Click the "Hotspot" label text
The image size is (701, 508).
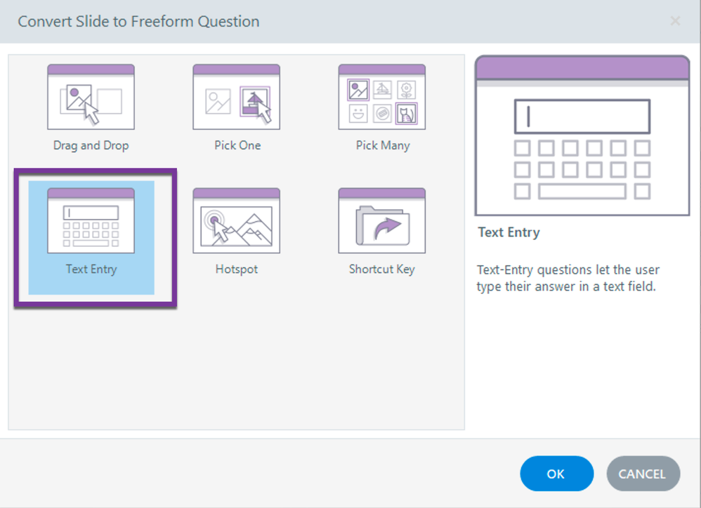click(237, 269)
